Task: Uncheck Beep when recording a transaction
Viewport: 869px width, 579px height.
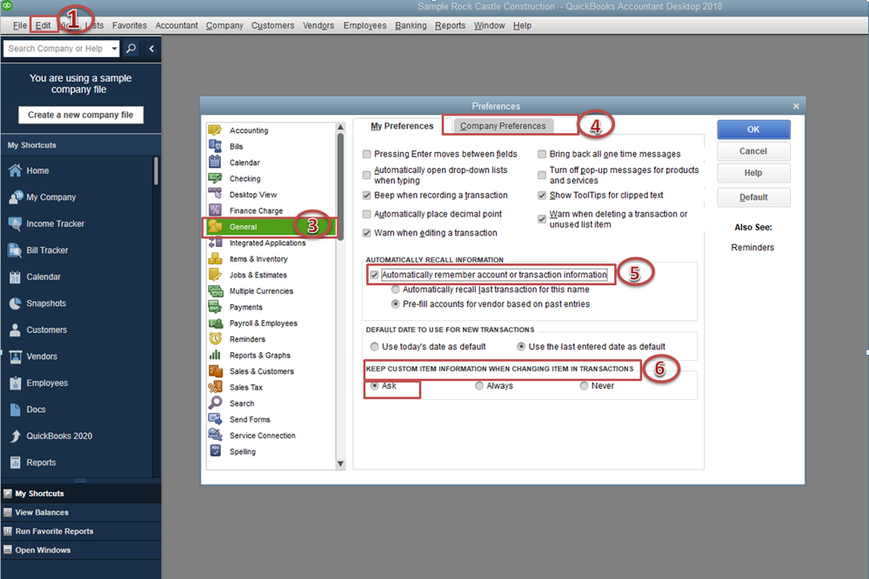Action: (366, 195)
